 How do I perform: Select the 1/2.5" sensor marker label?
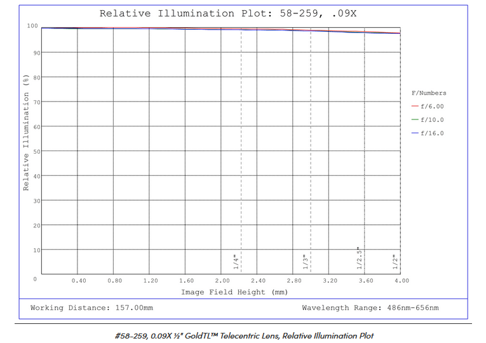point(358,259)
